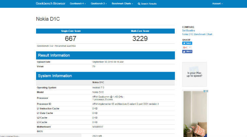The height and width of the screenshot is (137, 247).
Task: Expand the Geekbench 3 dropdown
Action: coord(99,4)
